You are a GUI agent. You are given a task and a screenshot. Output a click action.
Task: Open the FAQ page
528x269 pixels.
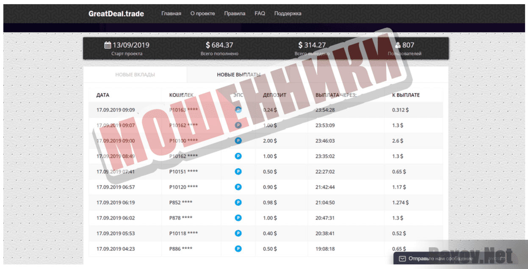coord(260,14)
